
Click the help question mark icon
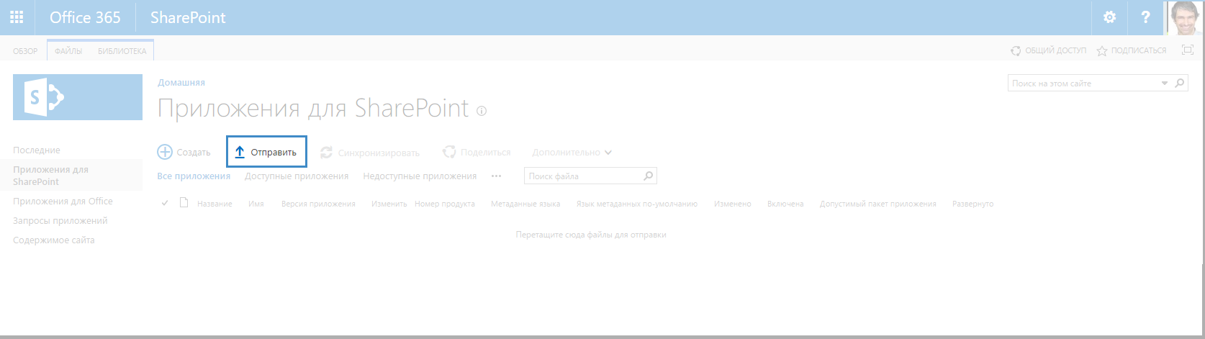point(1145,17)
